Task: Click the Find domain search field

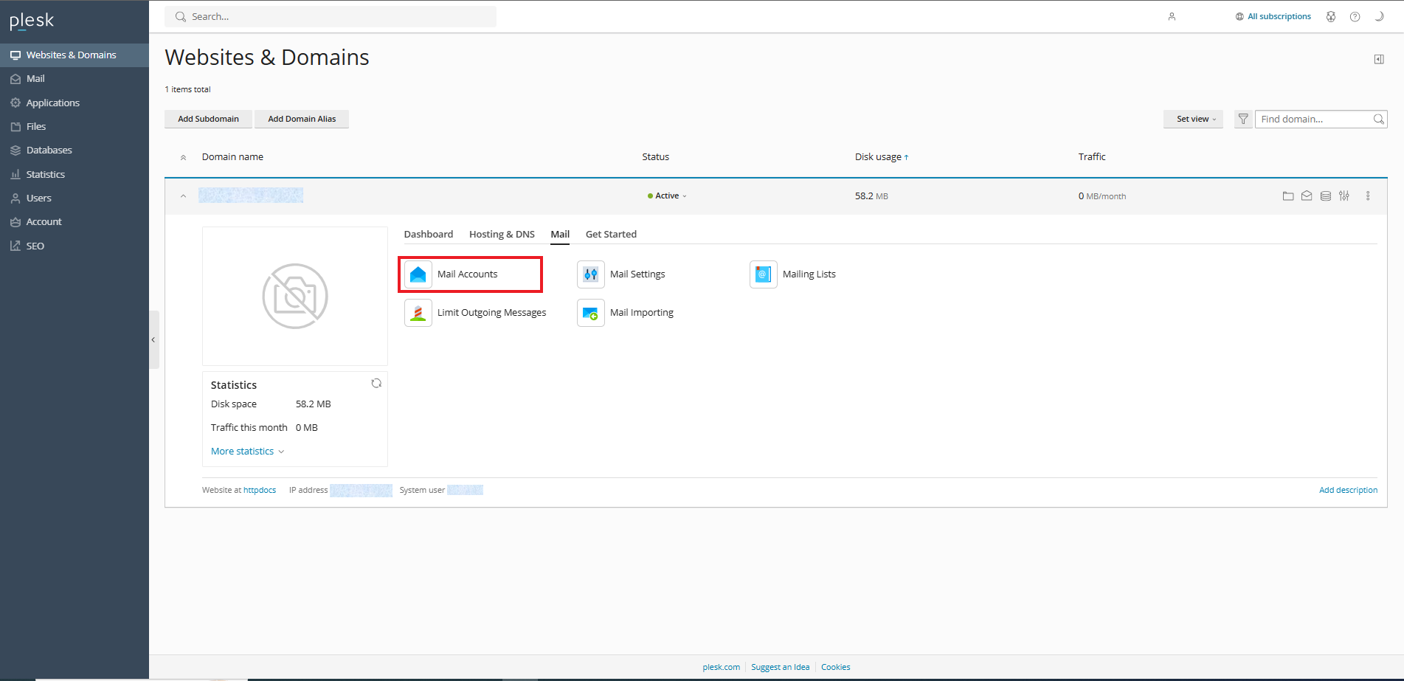Action: pos(1313,119)
